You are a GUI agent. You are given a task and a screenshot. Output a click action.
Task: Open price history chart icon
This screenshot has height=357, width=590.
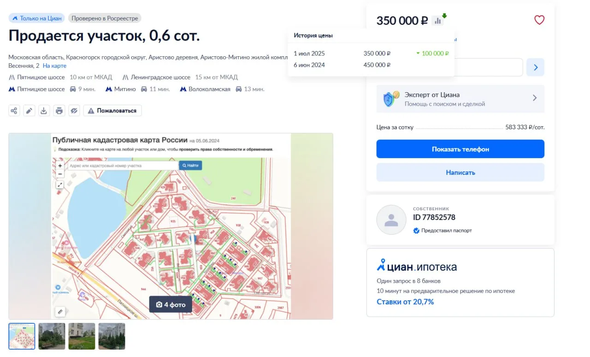click(438, 21)
